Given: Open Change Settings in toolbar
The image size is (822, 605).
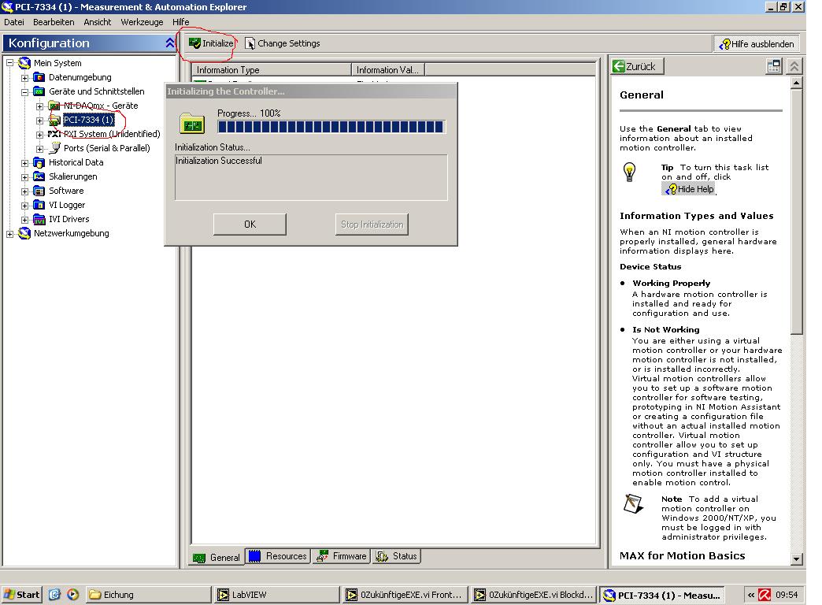Looking at the screenshot, I should 283,43.
